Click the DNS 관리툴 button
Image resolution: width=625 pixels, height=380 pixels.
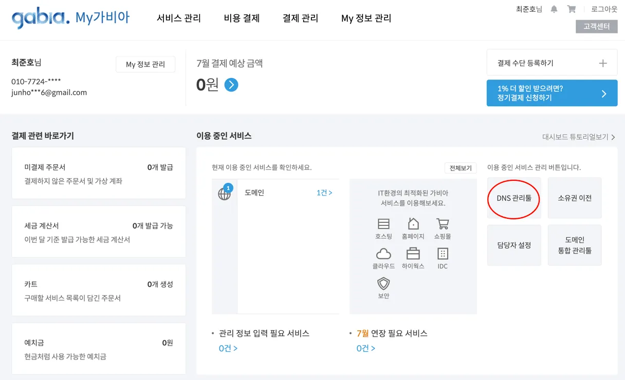point(514,198)
